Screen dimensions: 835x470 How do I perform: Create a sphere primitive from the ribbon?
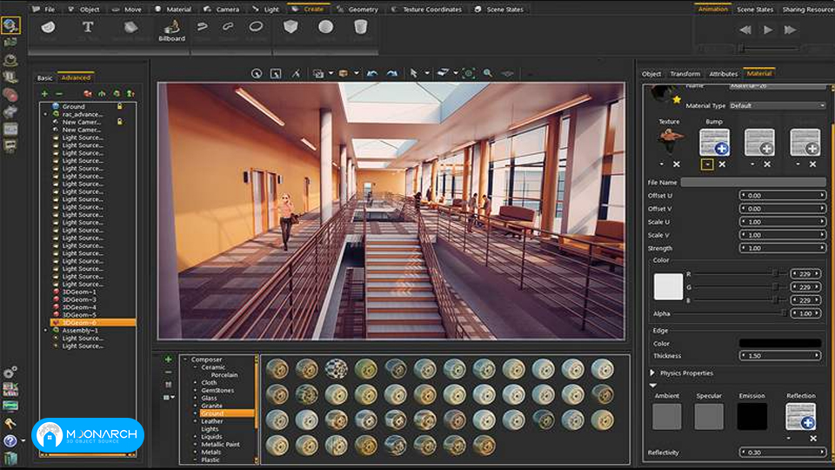325,27
